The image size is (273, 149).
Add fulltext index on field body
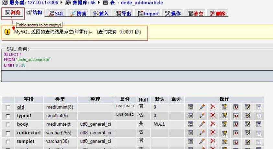259,124
